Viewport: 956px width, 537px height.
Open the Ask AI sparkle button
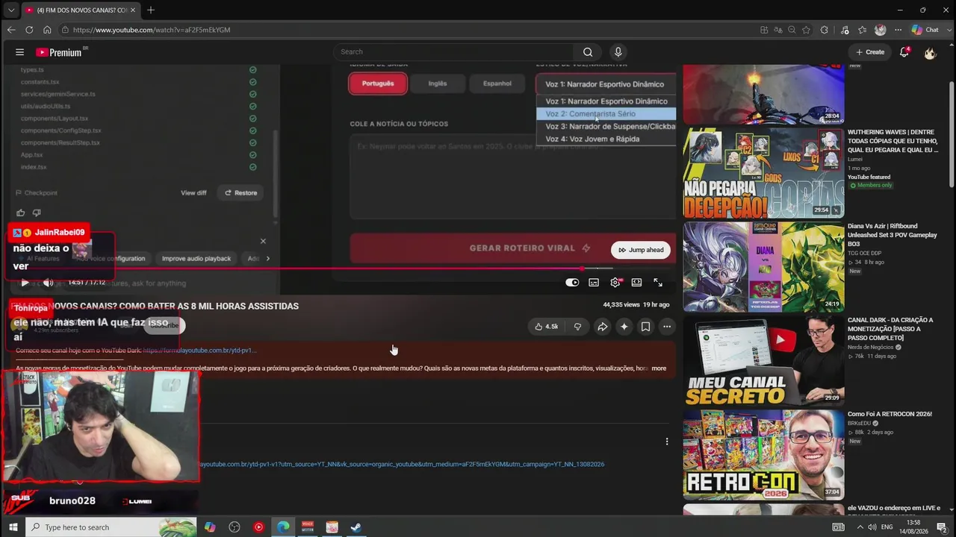click(x=624, y=327)
